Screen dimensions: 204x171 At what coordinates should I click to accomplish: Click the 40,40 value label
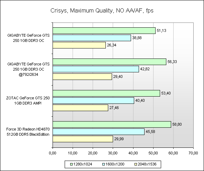(x=140, y=100)
